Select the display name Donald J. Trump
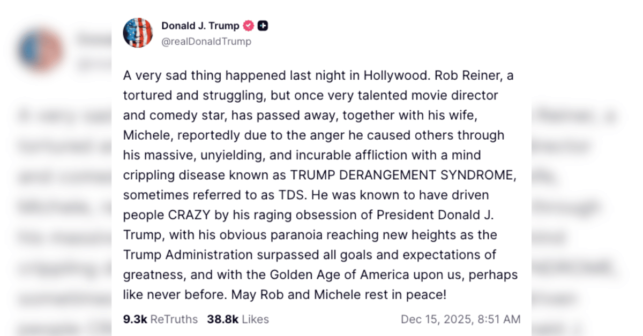 200,25
